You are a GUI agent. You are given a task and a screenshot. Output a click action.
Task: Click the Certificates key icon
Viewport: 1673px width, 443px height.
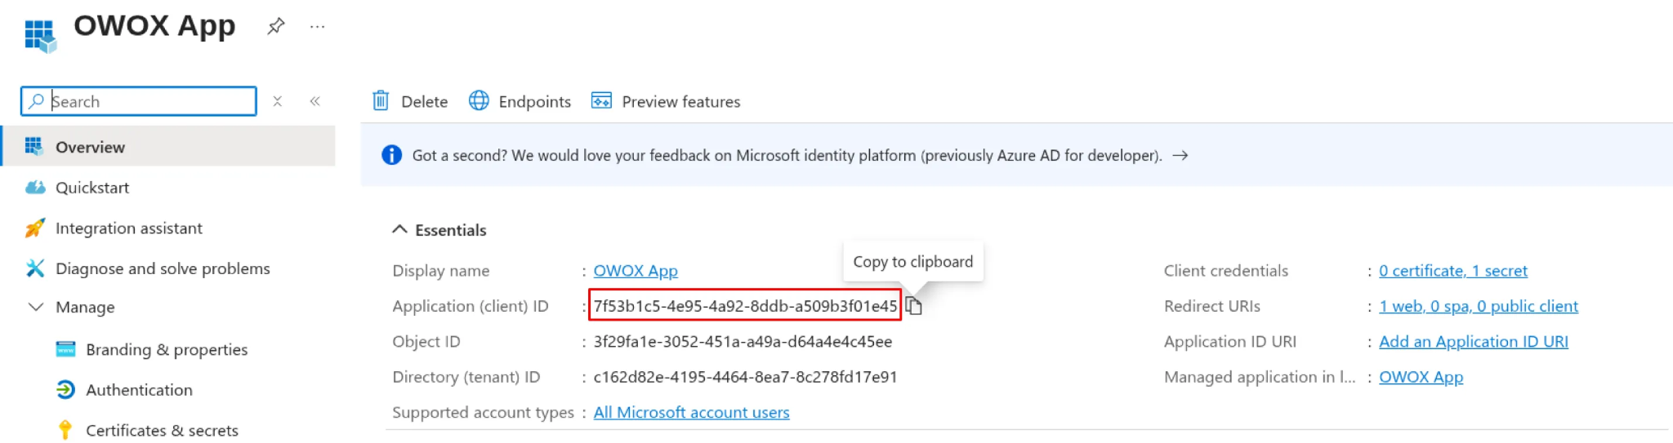coord(65,430)
